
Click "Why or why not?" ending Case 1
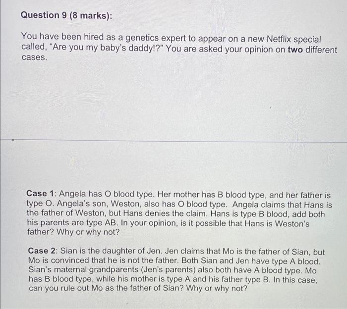click(88, 232)
